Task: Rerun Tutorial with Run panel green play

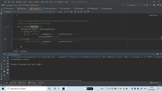Action: coord(4,57)
